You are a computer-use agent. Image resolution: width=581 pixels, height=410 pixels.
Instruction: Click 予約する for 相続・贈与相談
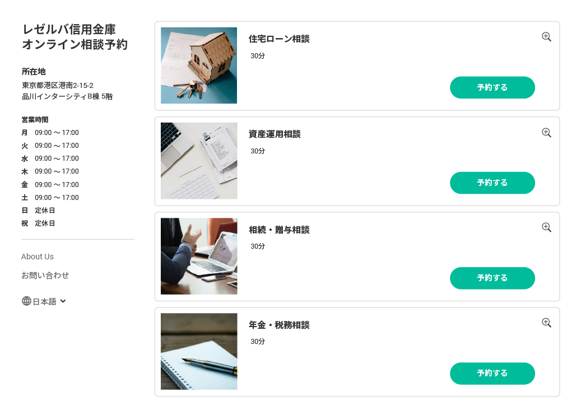point(492,278)
